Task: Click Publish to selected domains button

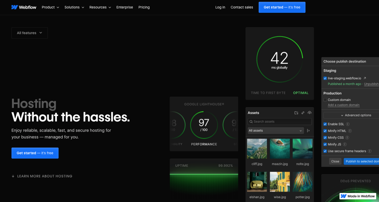Action: (x=361, y=161)
